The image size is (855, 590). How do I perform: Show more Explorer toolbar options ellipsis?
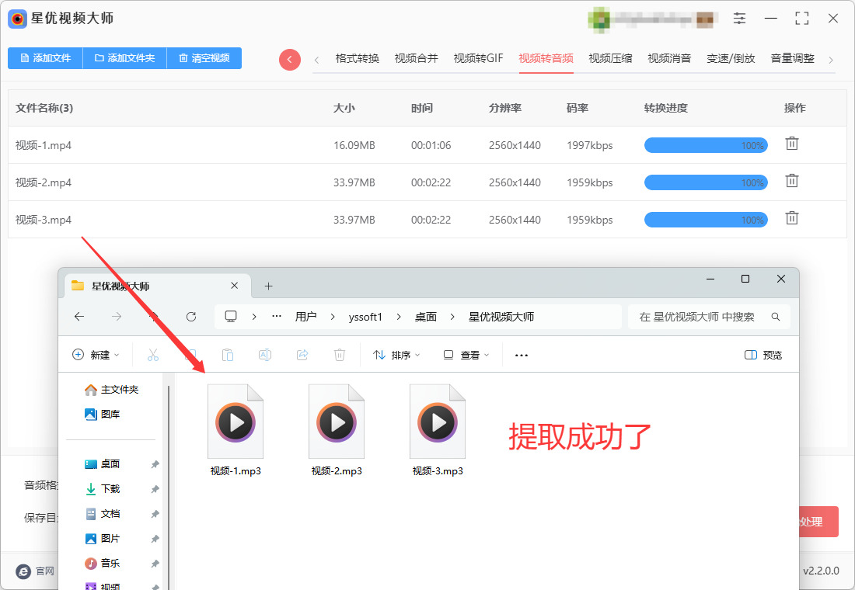coord(522,356)
